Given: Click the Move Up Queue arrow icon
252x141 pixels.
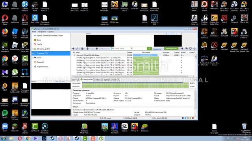Looking at the screenshot, I should pyautogui.click(x=102, y=49).
